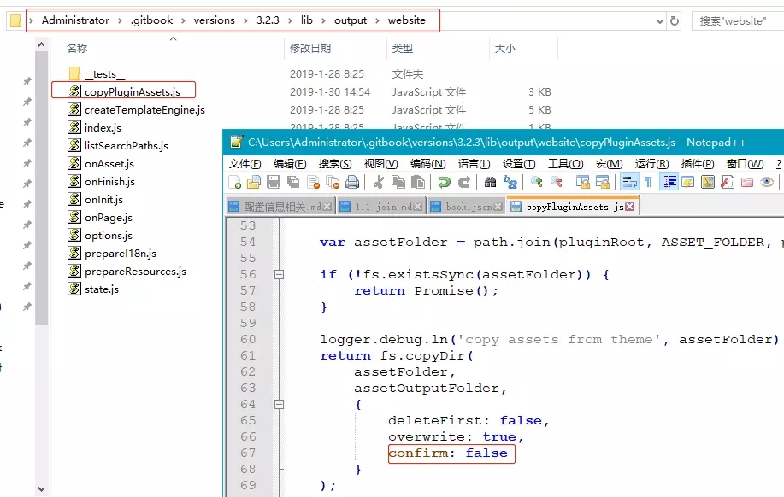Sort files by the 名称 column header

(x=77, y=49)
